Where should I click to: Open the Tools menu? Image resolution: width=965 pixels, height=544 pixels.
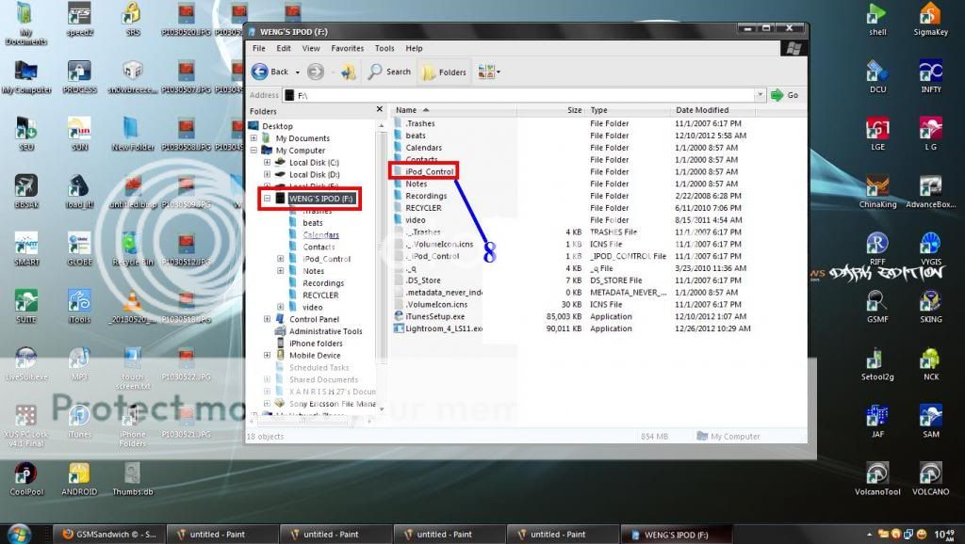[x=384, y=48]
